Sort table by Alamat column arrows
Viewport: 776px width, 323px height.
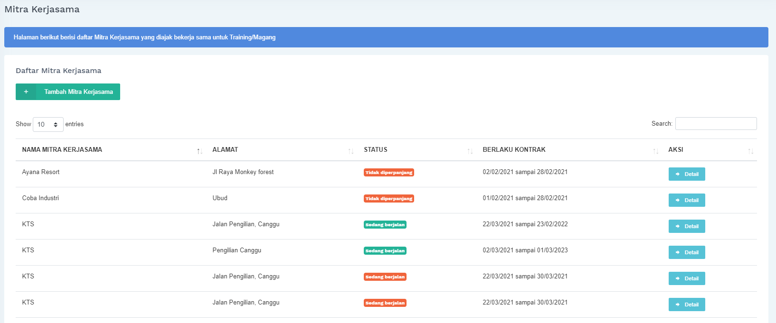pos(350,151)
